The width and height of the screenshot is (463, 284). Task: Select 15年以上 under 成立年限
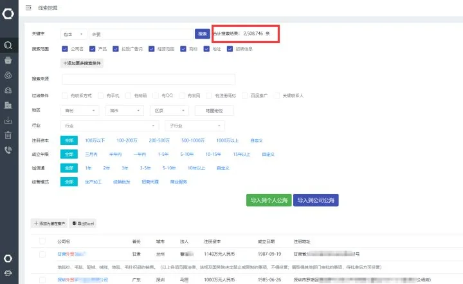242,154
